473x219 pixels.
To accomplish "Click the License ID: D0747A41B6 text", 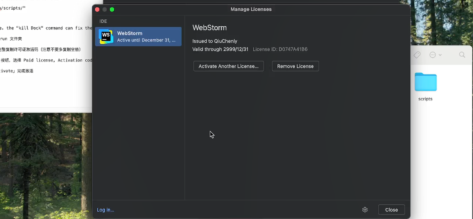I will pyautogui.click(x=280, y=49).
